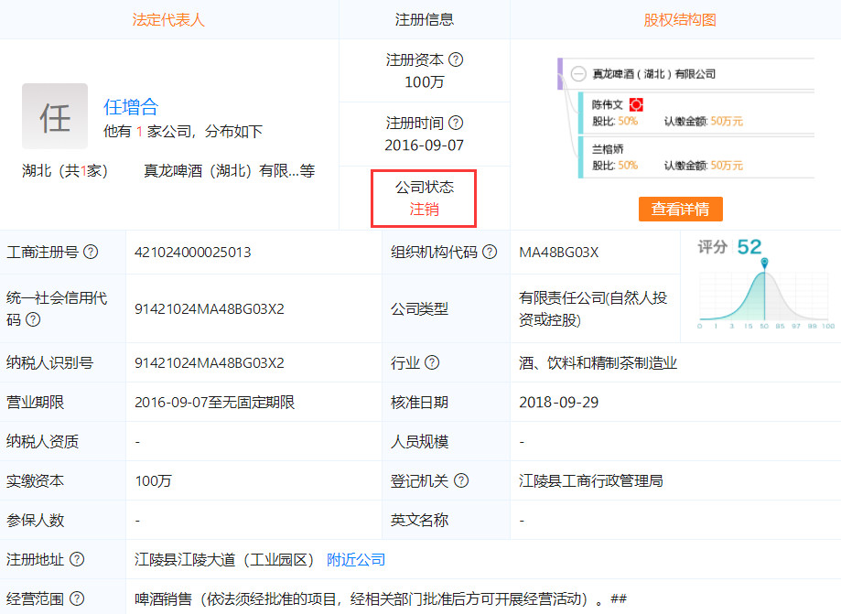Click the business term 2016-09-07至无固定期限

[x=214, y=403]
